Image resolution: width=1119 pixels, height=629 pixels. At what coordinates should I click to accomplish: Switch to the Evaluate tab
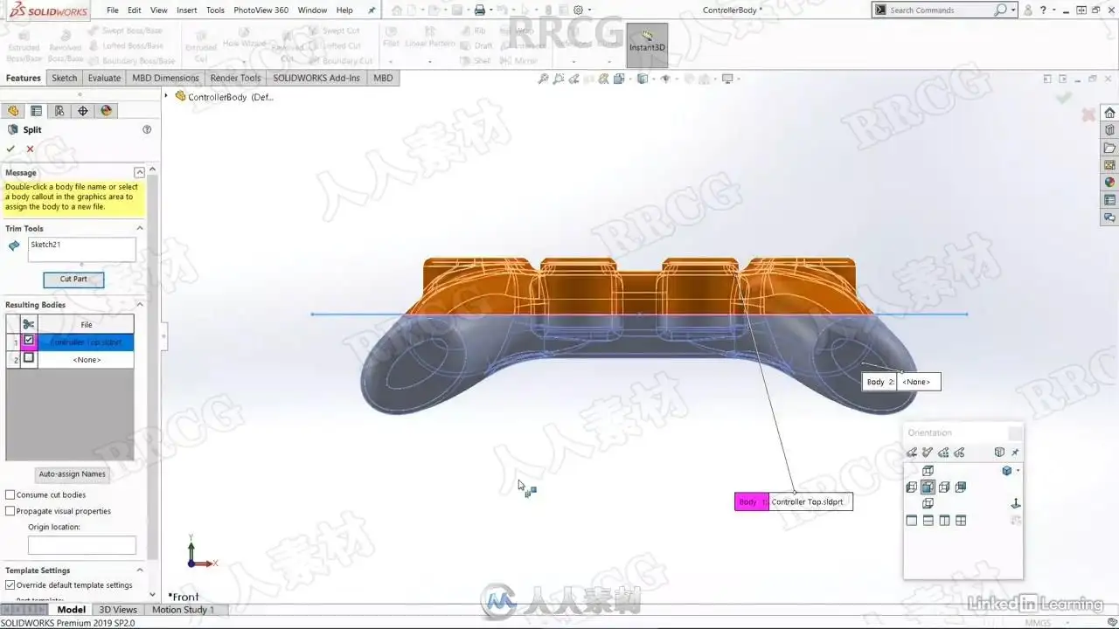pos(104,78)
